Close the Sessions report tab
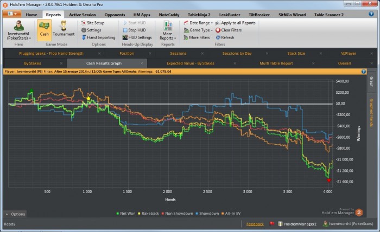This screenshot has width=380, height=232. (202, 54)
